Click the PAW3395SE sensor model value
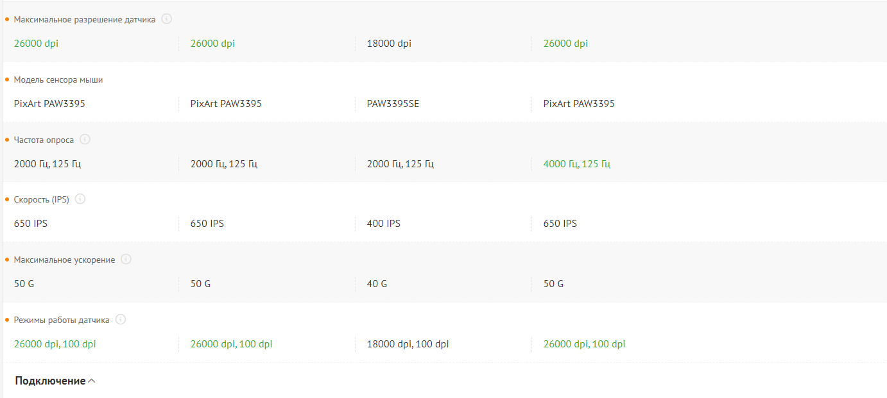 393,104
